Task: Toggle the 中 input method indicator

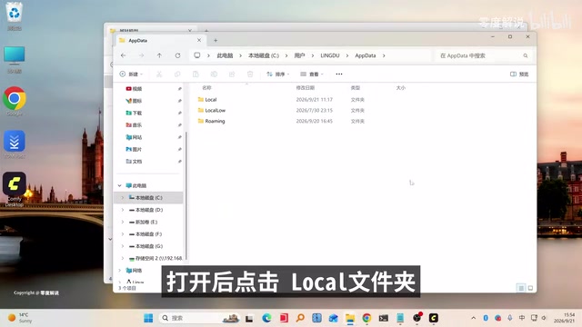Action: (x=522, y=318)
